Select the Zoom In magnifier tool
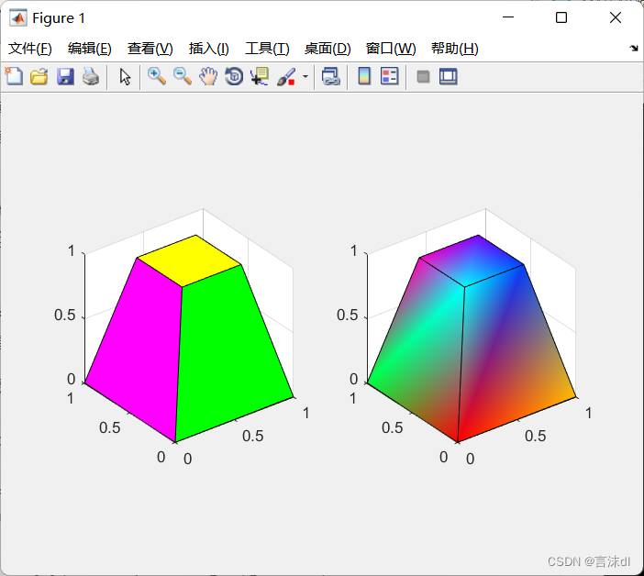The width and height of the screenshot is (644, 576). (157, 77)
